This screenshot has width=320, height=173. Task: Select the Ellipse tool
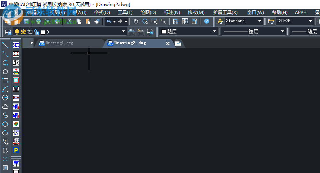pyautogui.click(x=5, y=124)
